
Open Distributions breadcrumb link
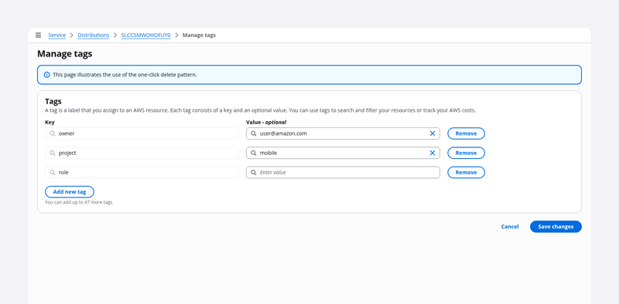pos(94,35)
